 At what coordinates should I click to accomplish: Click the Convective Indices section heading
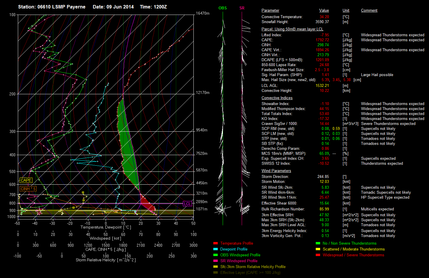tap(277, 98)
